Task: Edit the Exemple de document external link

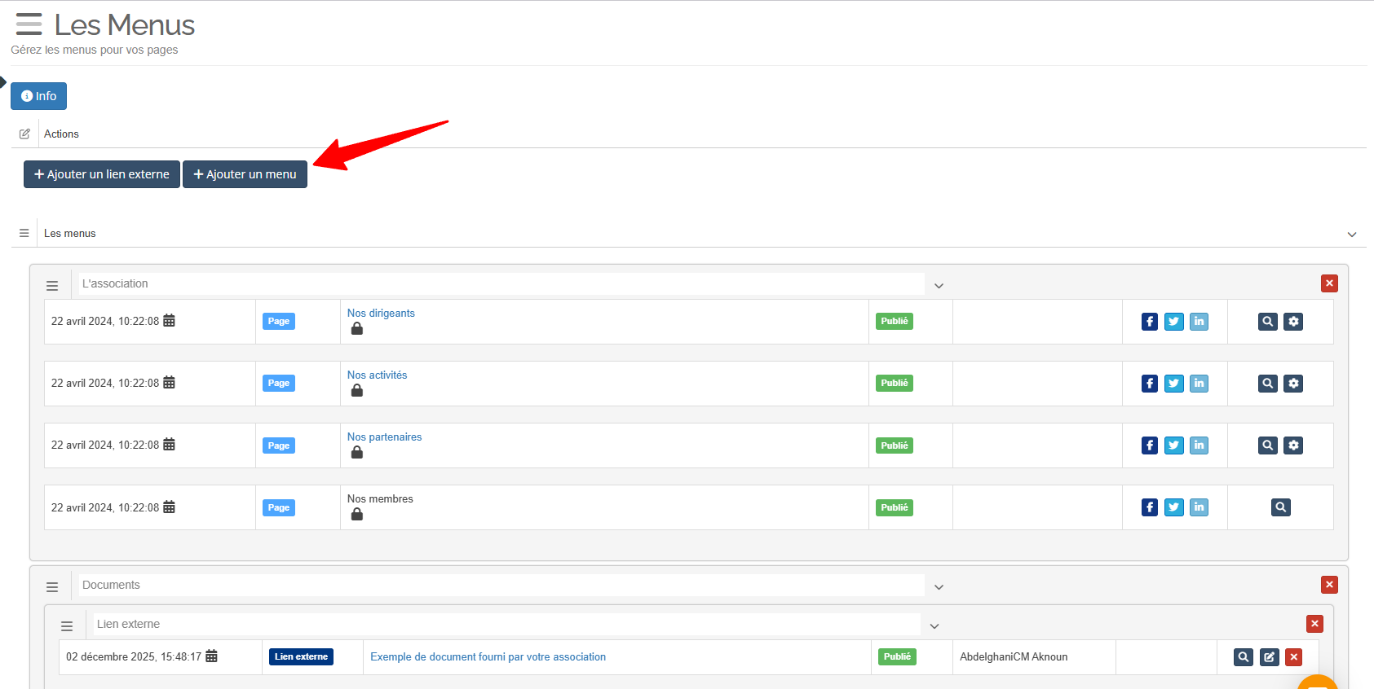Action: click(x=1269, y=657)
